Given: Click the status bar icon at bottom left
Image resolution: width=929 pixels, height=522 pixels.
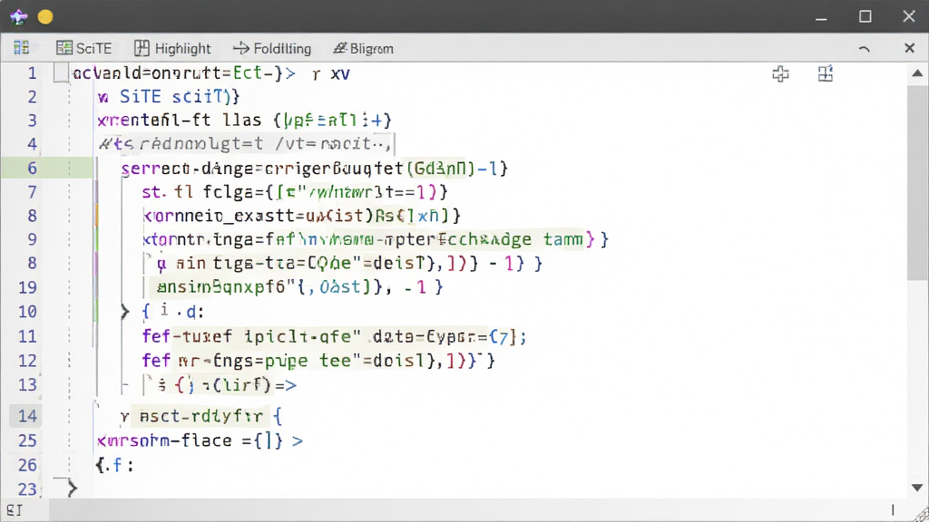Looking at the screenshot, I should [x=15, y=510].
